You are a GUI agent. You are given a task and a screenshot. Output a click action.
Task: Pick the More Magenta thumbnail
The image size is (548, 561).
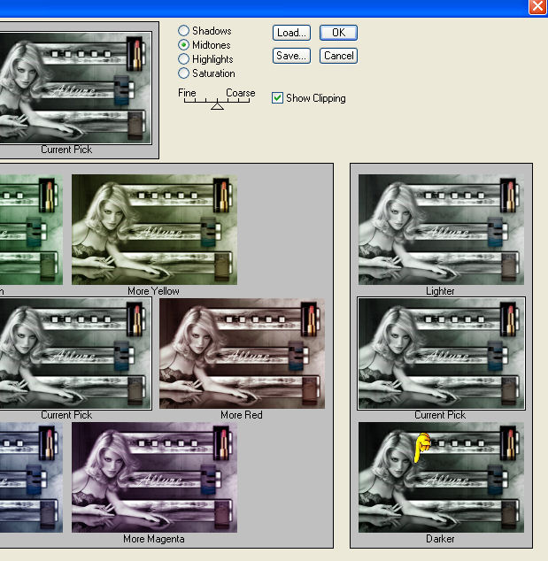154,477
